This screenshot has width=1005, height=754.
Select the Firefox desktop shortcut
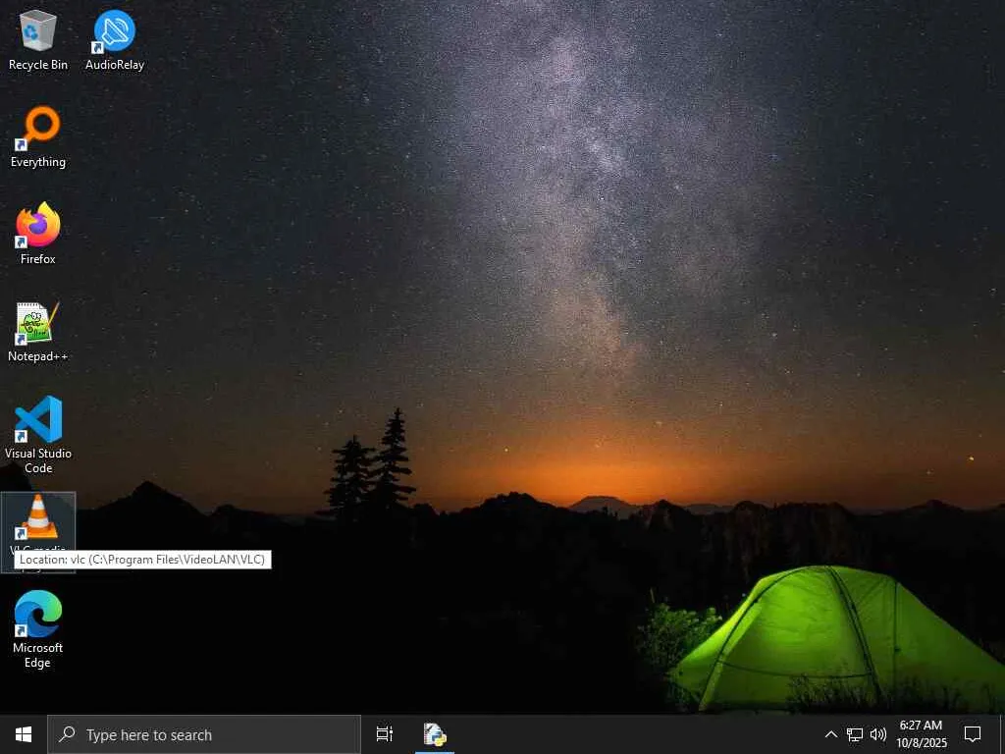(x=38, y=234)
